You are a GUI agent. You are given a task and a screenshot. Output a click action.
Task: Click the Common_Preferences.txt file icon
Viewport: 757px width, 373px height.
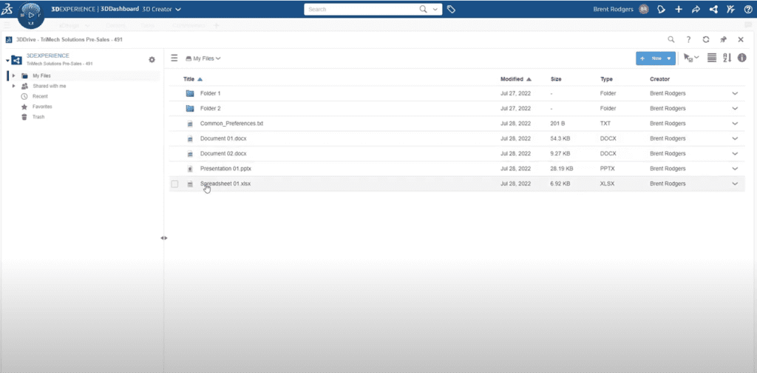pos(190,124)
